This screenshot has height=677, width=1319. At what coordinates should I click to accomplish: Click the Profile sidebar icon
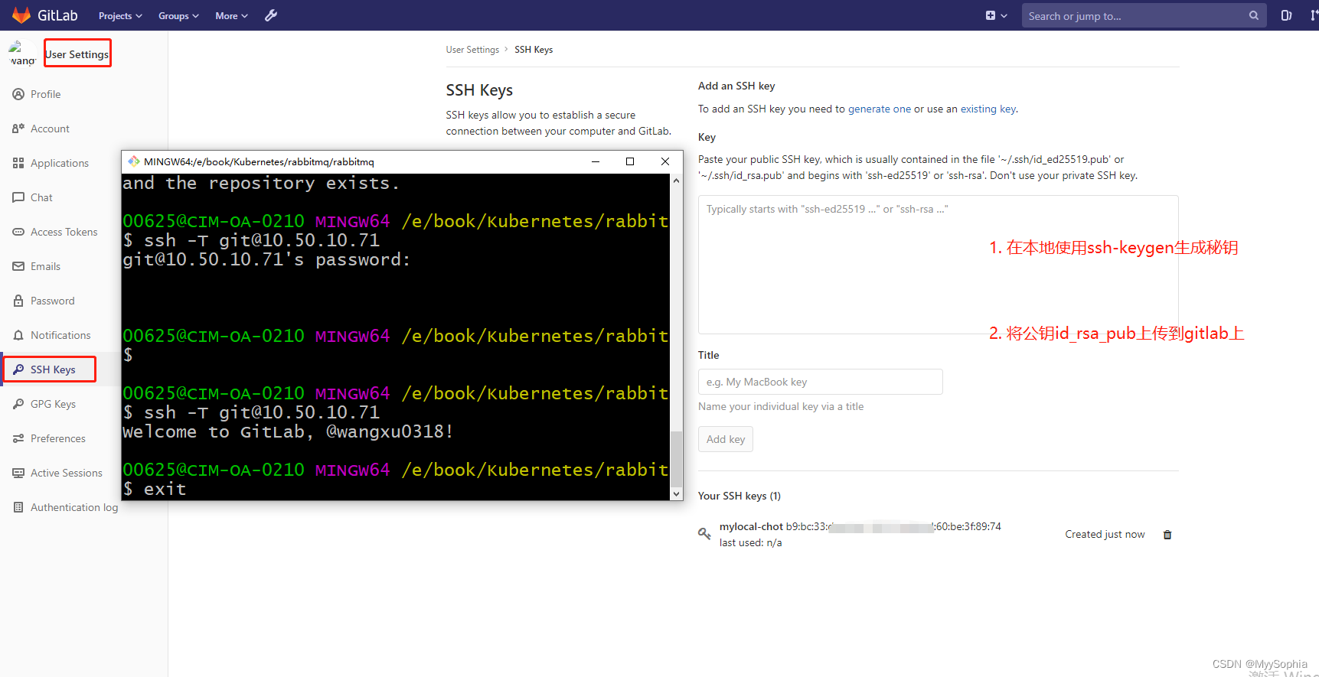point(18,94)
